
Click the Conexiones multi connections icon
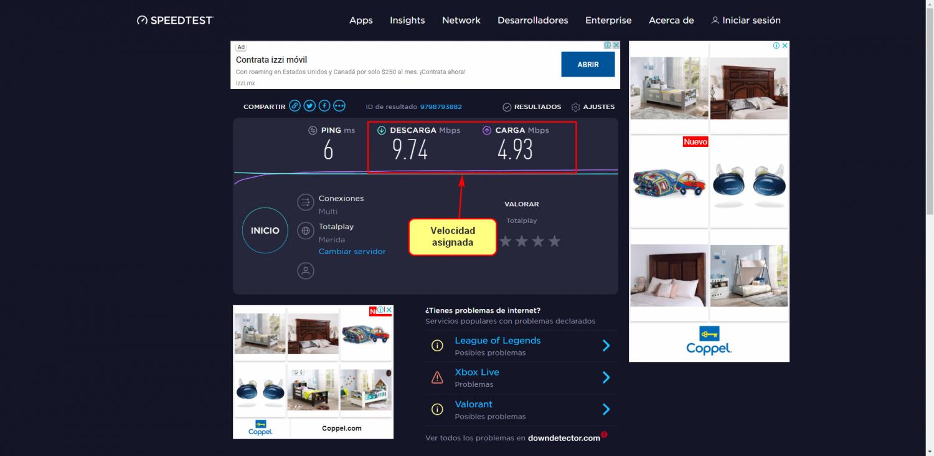(306, 202)
